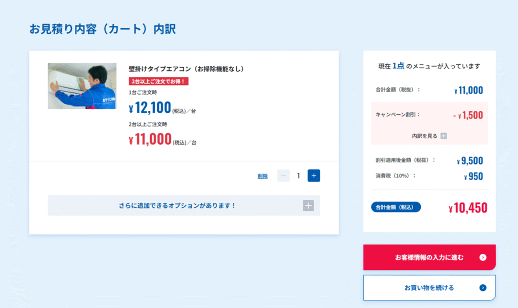Click the 合計金額（税込） blue label
Screen dimensions: 518x308
click(x=396, y=207)
